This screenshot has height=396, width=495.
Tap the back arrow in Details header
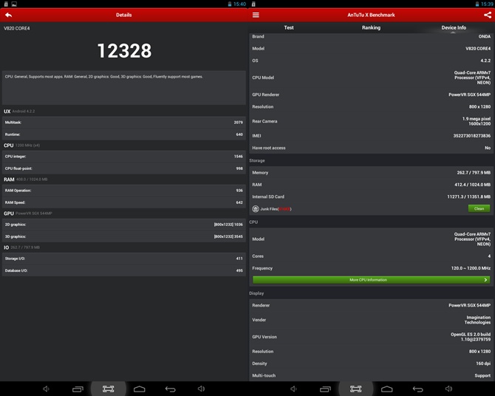[x=9, y=15]
